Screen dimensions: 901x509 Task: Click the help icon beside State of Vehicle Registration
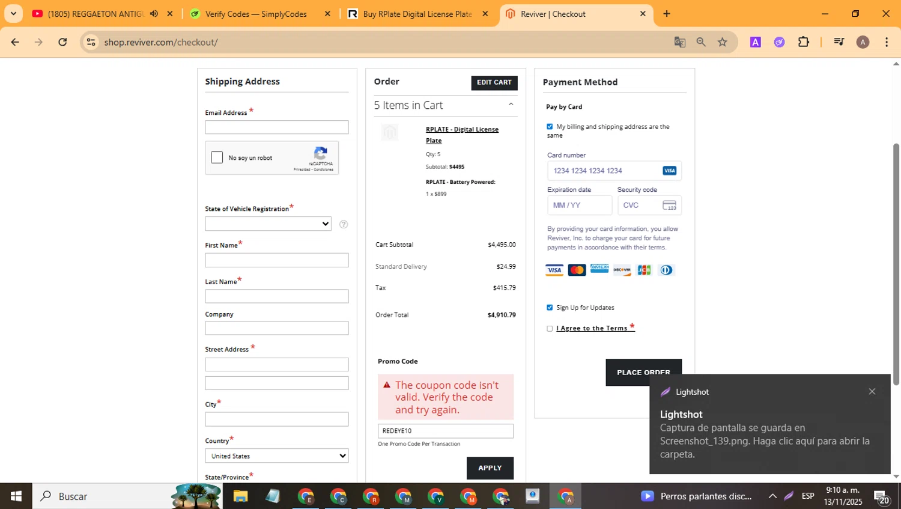click(x=344, y=224)
